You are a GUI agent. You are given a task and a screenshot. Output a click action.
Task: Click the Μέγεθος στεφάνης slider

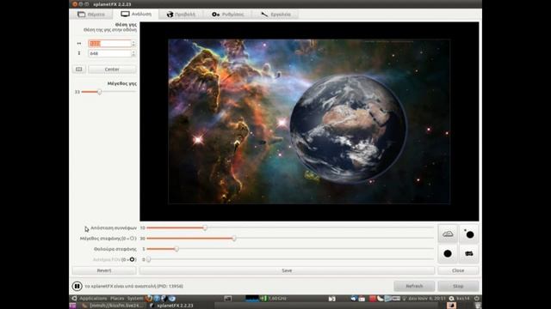[290, 239]
